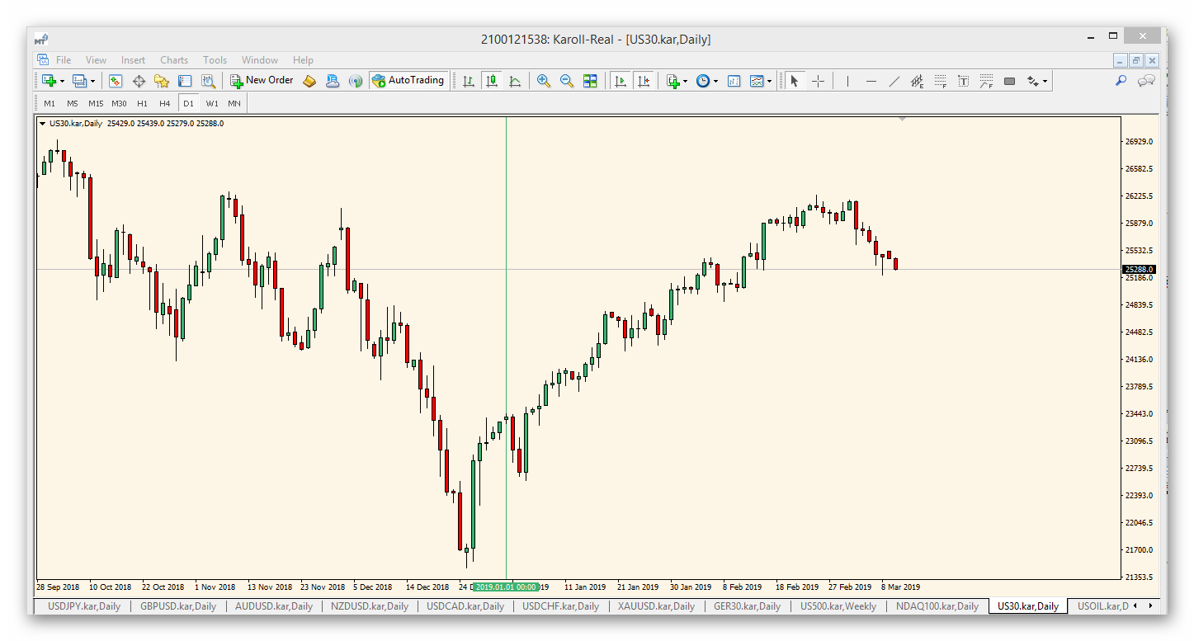Screen dimensions: 1194x641
Task: Select the H4 timeframe button
Action: coord(165,103)
